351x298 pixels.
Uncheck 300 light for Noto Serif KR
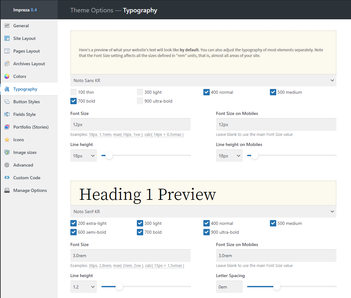(140, 223)
